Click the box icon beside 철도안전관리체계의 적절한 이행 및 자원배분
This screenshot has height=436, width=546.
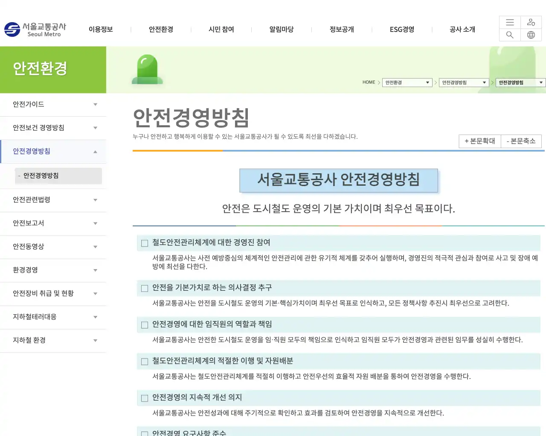tap(145, 361)
